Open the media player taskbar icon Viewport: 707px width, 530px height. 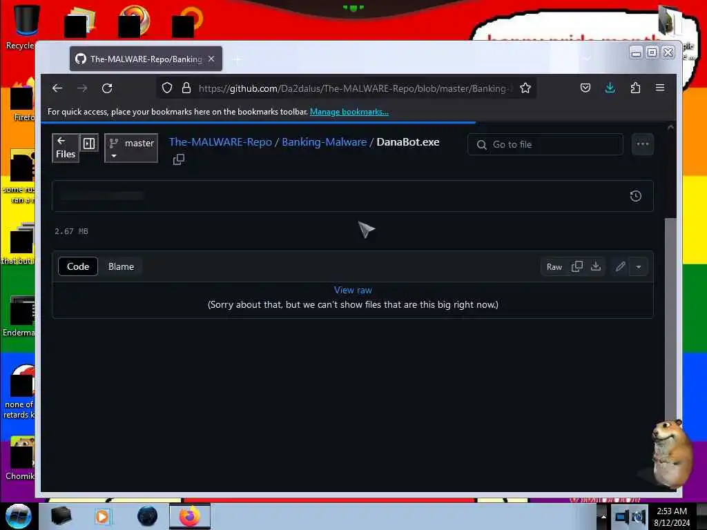click(x=102, y=516)
